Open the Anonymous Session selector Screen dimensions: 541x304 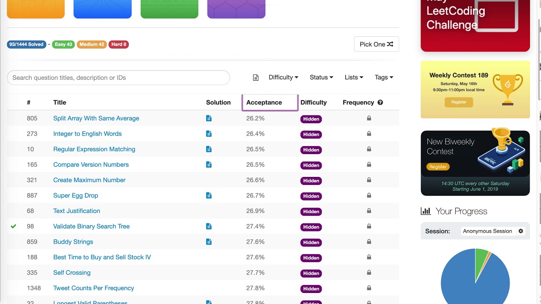(487, 231)
